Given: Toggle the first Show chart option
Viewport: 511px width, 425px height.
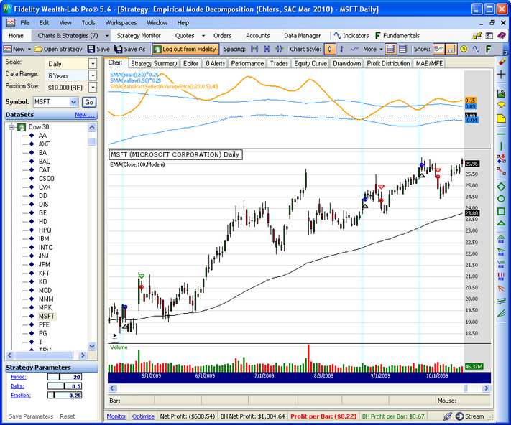Looking at the screenshot, I should click(438, 49).
